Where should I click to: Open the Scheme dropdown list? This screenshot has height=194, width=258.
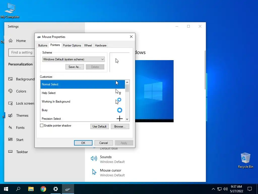point(73,59)
